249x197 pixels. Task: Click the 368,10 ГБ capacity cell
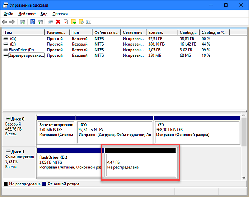click(156, 44)
